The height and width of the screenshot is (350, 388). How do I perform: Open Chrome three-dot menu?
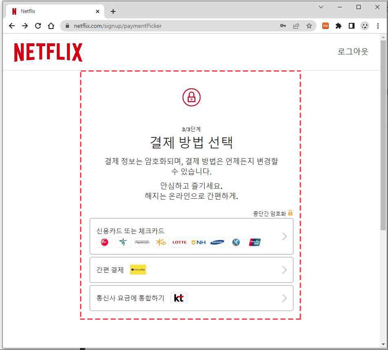(378, 26)
